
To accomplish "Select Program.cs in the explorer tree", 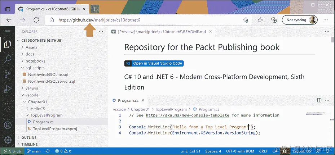I will pyautogui.click(x=62, y=122).
